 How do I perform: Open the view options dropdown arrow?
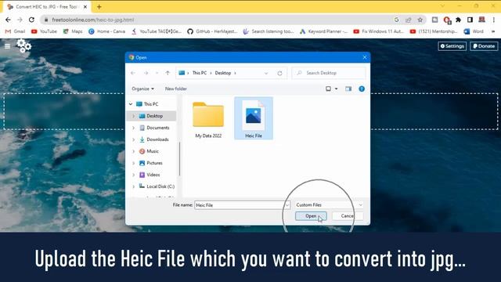[336, 89]
